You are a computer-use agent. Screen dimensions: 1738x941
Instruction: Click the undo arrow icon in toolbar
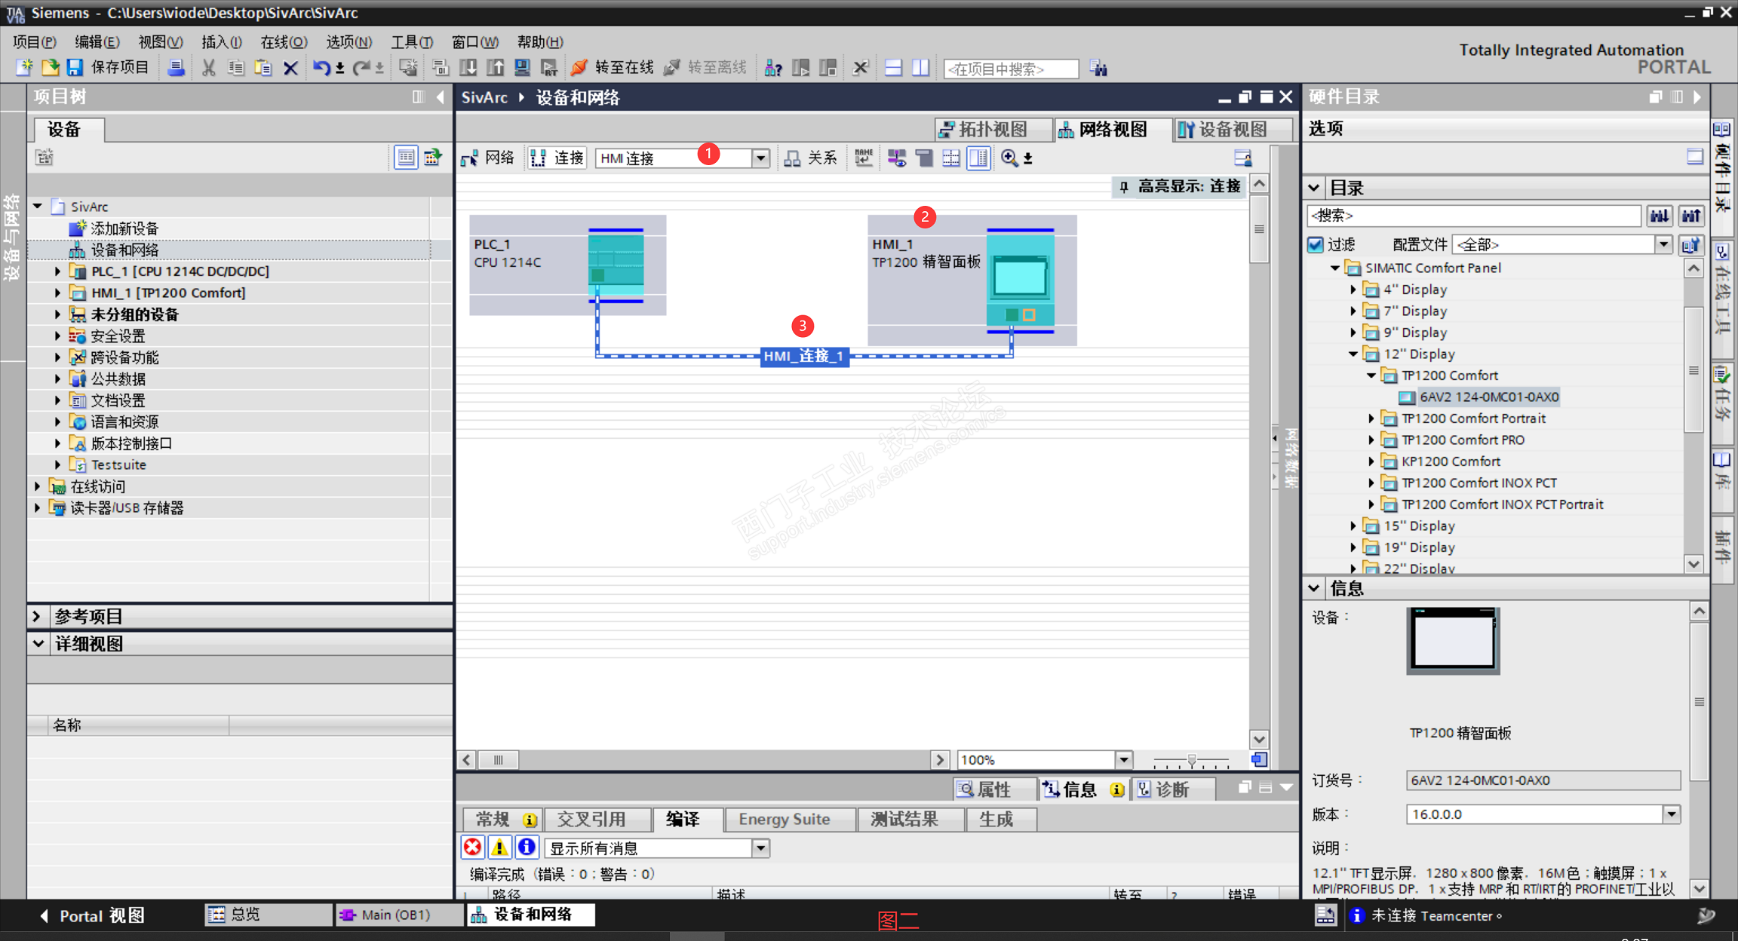point(321,68)
